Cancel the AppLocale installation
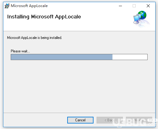 point(80,120)
